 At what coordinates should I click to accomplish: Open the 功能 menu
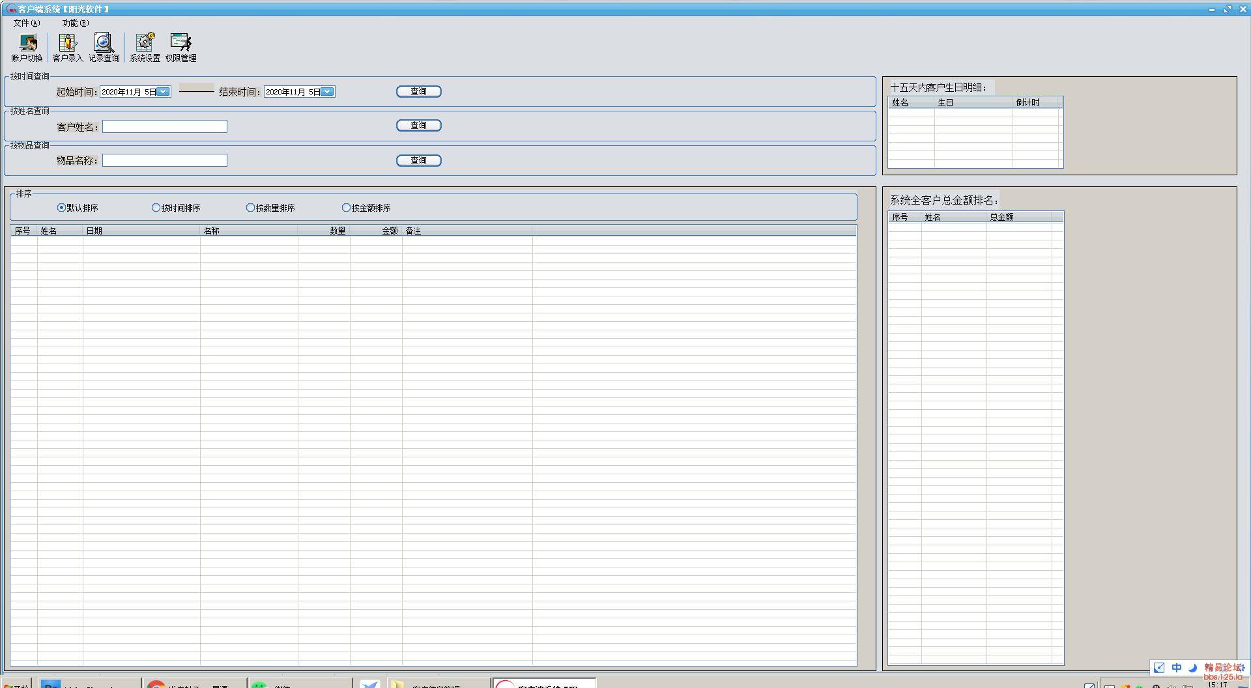click(x=75, y=23)
